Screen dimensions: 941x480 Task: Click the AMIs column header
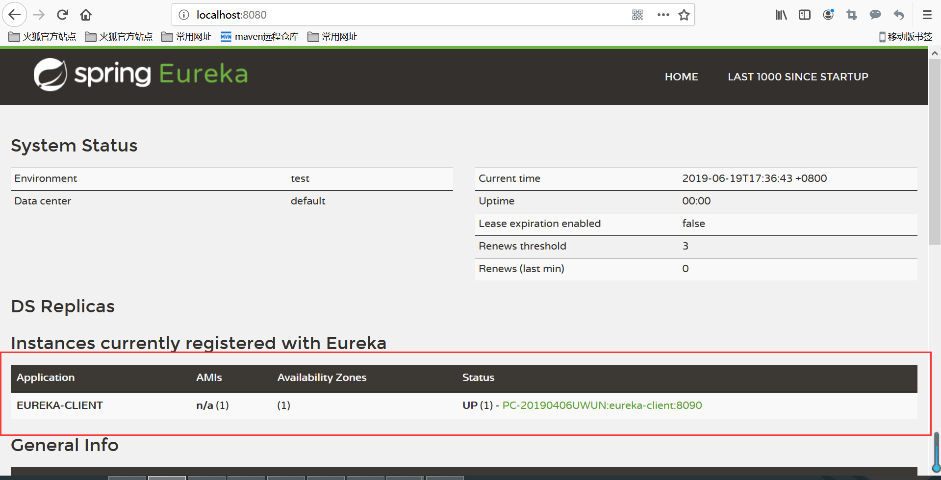coord(209,378)
